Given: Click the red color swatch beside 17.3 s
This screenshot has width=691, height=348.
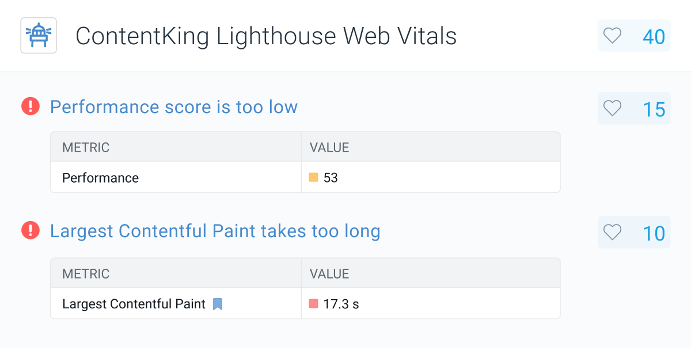Looking at the screenshot, I should coord(314,304).
